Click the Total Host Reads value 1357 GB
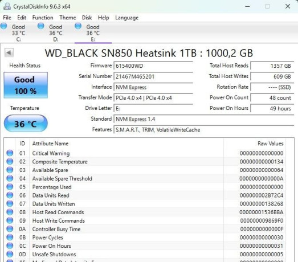Image resolution: width=298 pixels, height=262 pixels. [272, 66]
